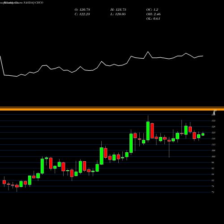Click the orange separator band between charts
Viewport: 224px width, 224px height.
[112, 109]
